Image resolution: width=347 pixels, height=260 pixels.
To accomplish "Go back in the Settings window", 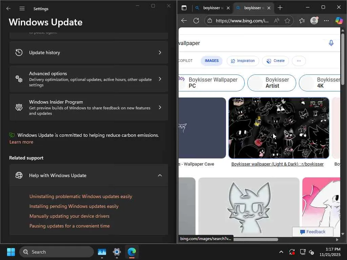I will pos(8,8).
